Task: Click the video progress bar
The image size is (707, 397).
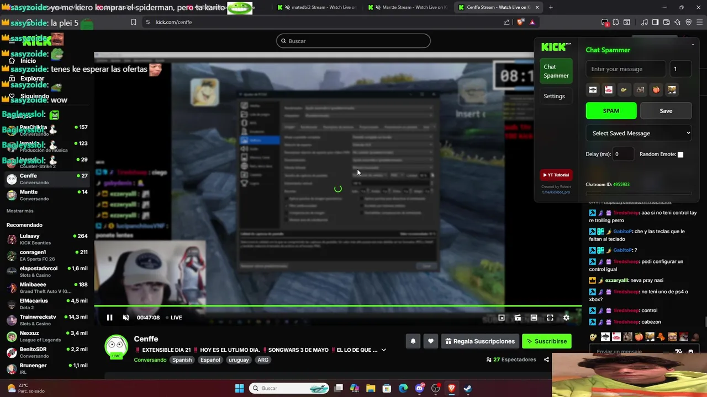Action: click(337, 306)
